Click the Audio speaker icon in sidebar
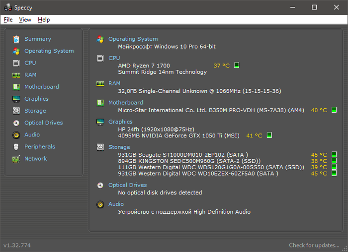The image size is (348, 252). click(16, 135)
